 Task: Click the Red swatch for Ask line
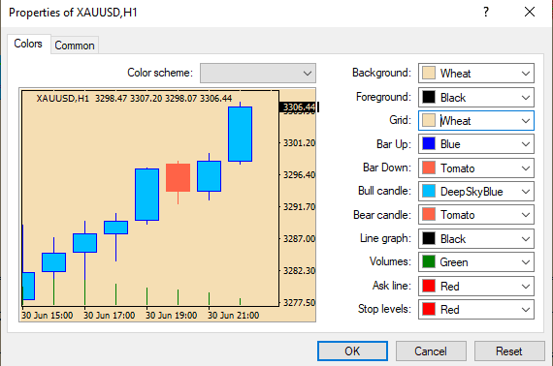429,286
